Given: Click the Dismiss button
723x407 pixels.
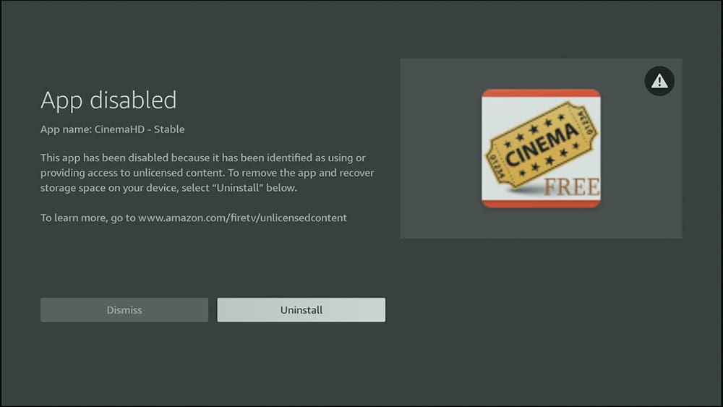Looking at the screenshot, I should click(x=124, y=309).
